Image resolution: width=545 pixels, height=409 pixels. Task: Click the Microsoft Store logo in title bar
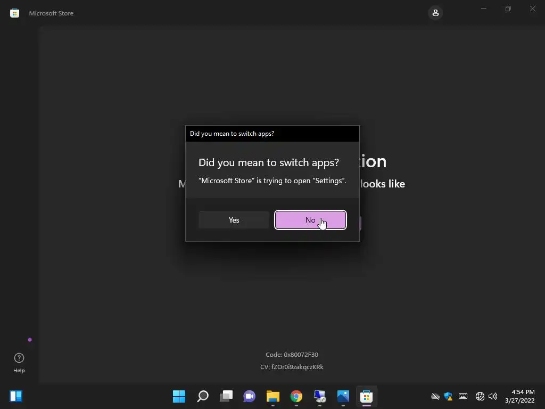(x=14, y=13)
